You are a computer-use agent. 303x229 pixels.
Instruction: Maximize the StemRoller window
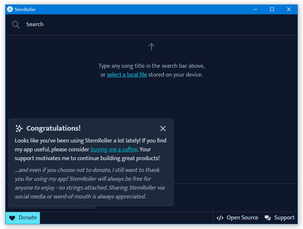click(x=272, y=9)
